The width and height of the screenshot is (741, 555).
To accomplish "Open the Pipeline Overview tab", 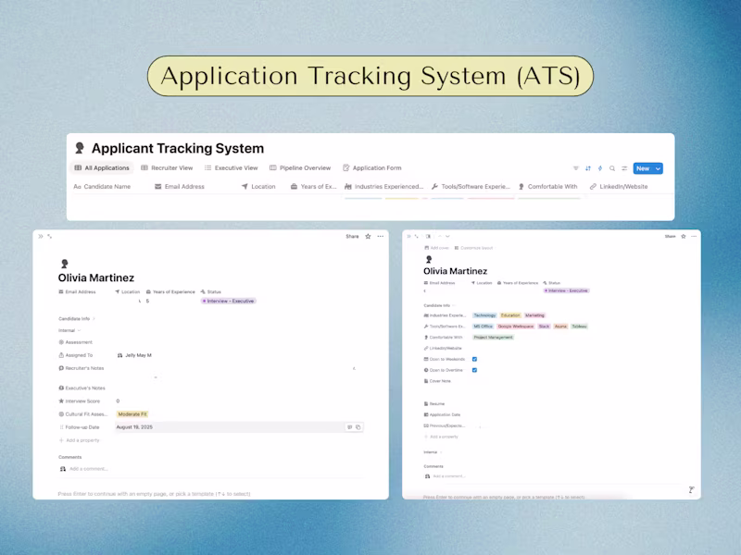I will (300, 168).
